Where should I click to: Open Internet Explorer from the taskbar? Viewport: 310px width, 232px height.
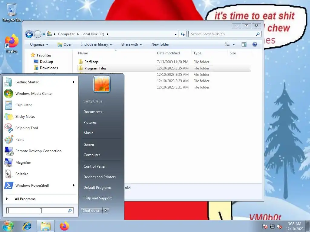27,226
